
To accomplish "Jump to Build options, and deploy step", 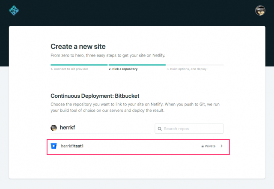I will pos(187,69).
